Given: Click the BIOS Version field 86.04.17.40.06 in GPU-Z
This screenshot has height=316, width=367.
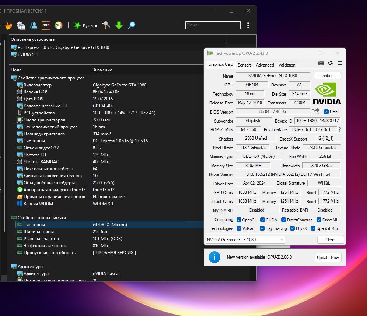Looking at the screenshot, I should pos(273,111).
